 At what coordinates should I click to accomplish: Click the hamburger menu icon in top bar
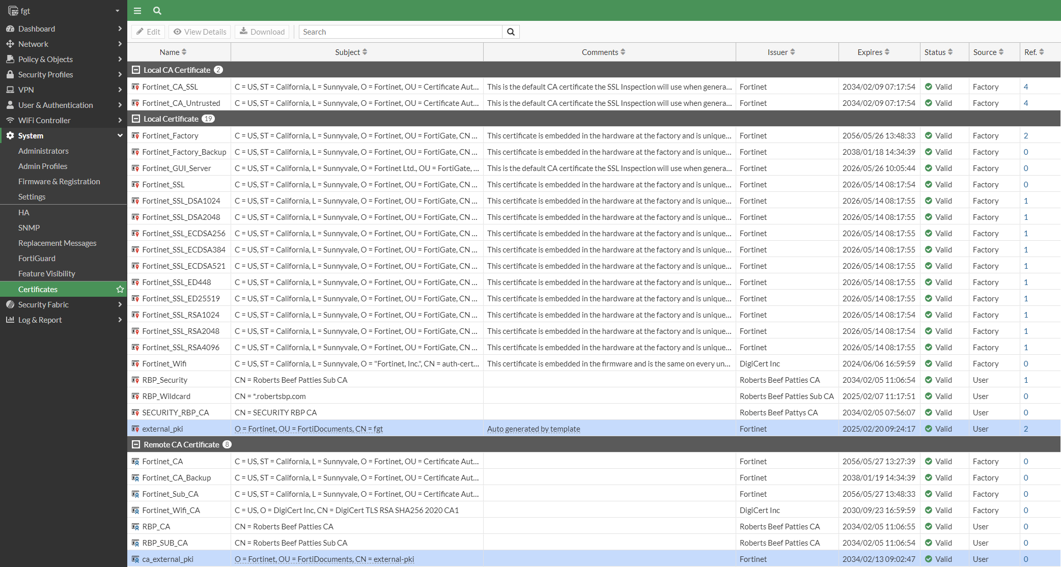pos(137,10)
